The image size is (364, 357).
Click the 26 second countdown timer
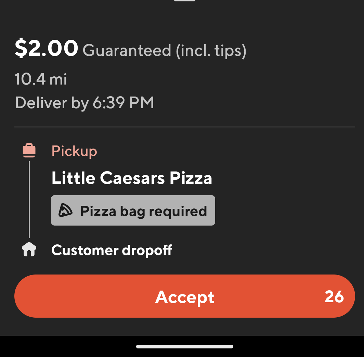coord(334,296)
